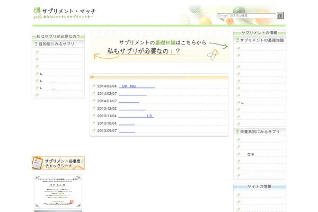The image size is (318, 212).
Task: Click the icon in the news box header
Action: (x=92, y=77)
